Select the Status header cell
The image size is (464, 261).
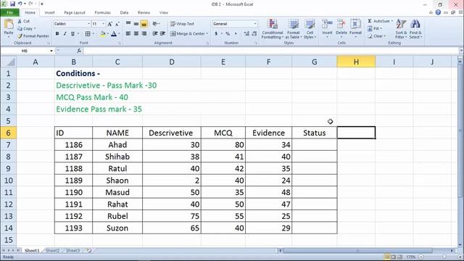[314, 133]
